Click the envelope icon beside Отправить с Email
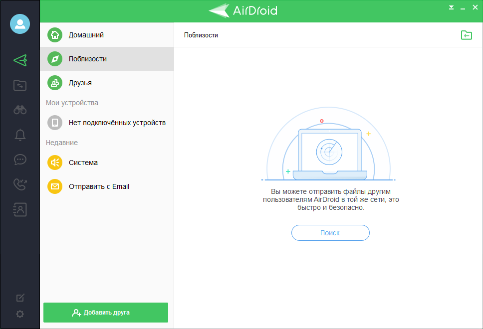The height and width of the screenshot is (329, 483). (54, 186)
